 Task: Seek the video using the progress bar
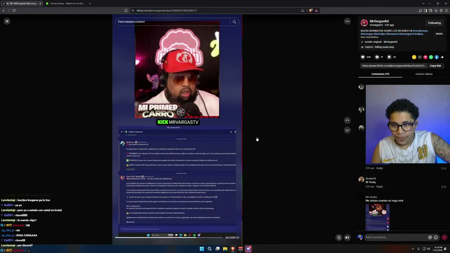tap(169, 238)
